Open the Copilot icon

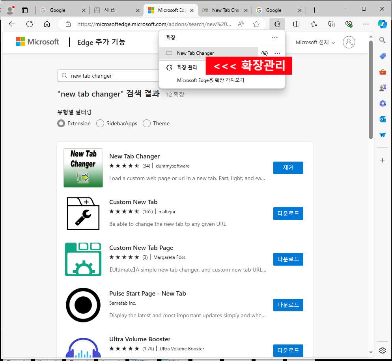click(x=382, y=24)
